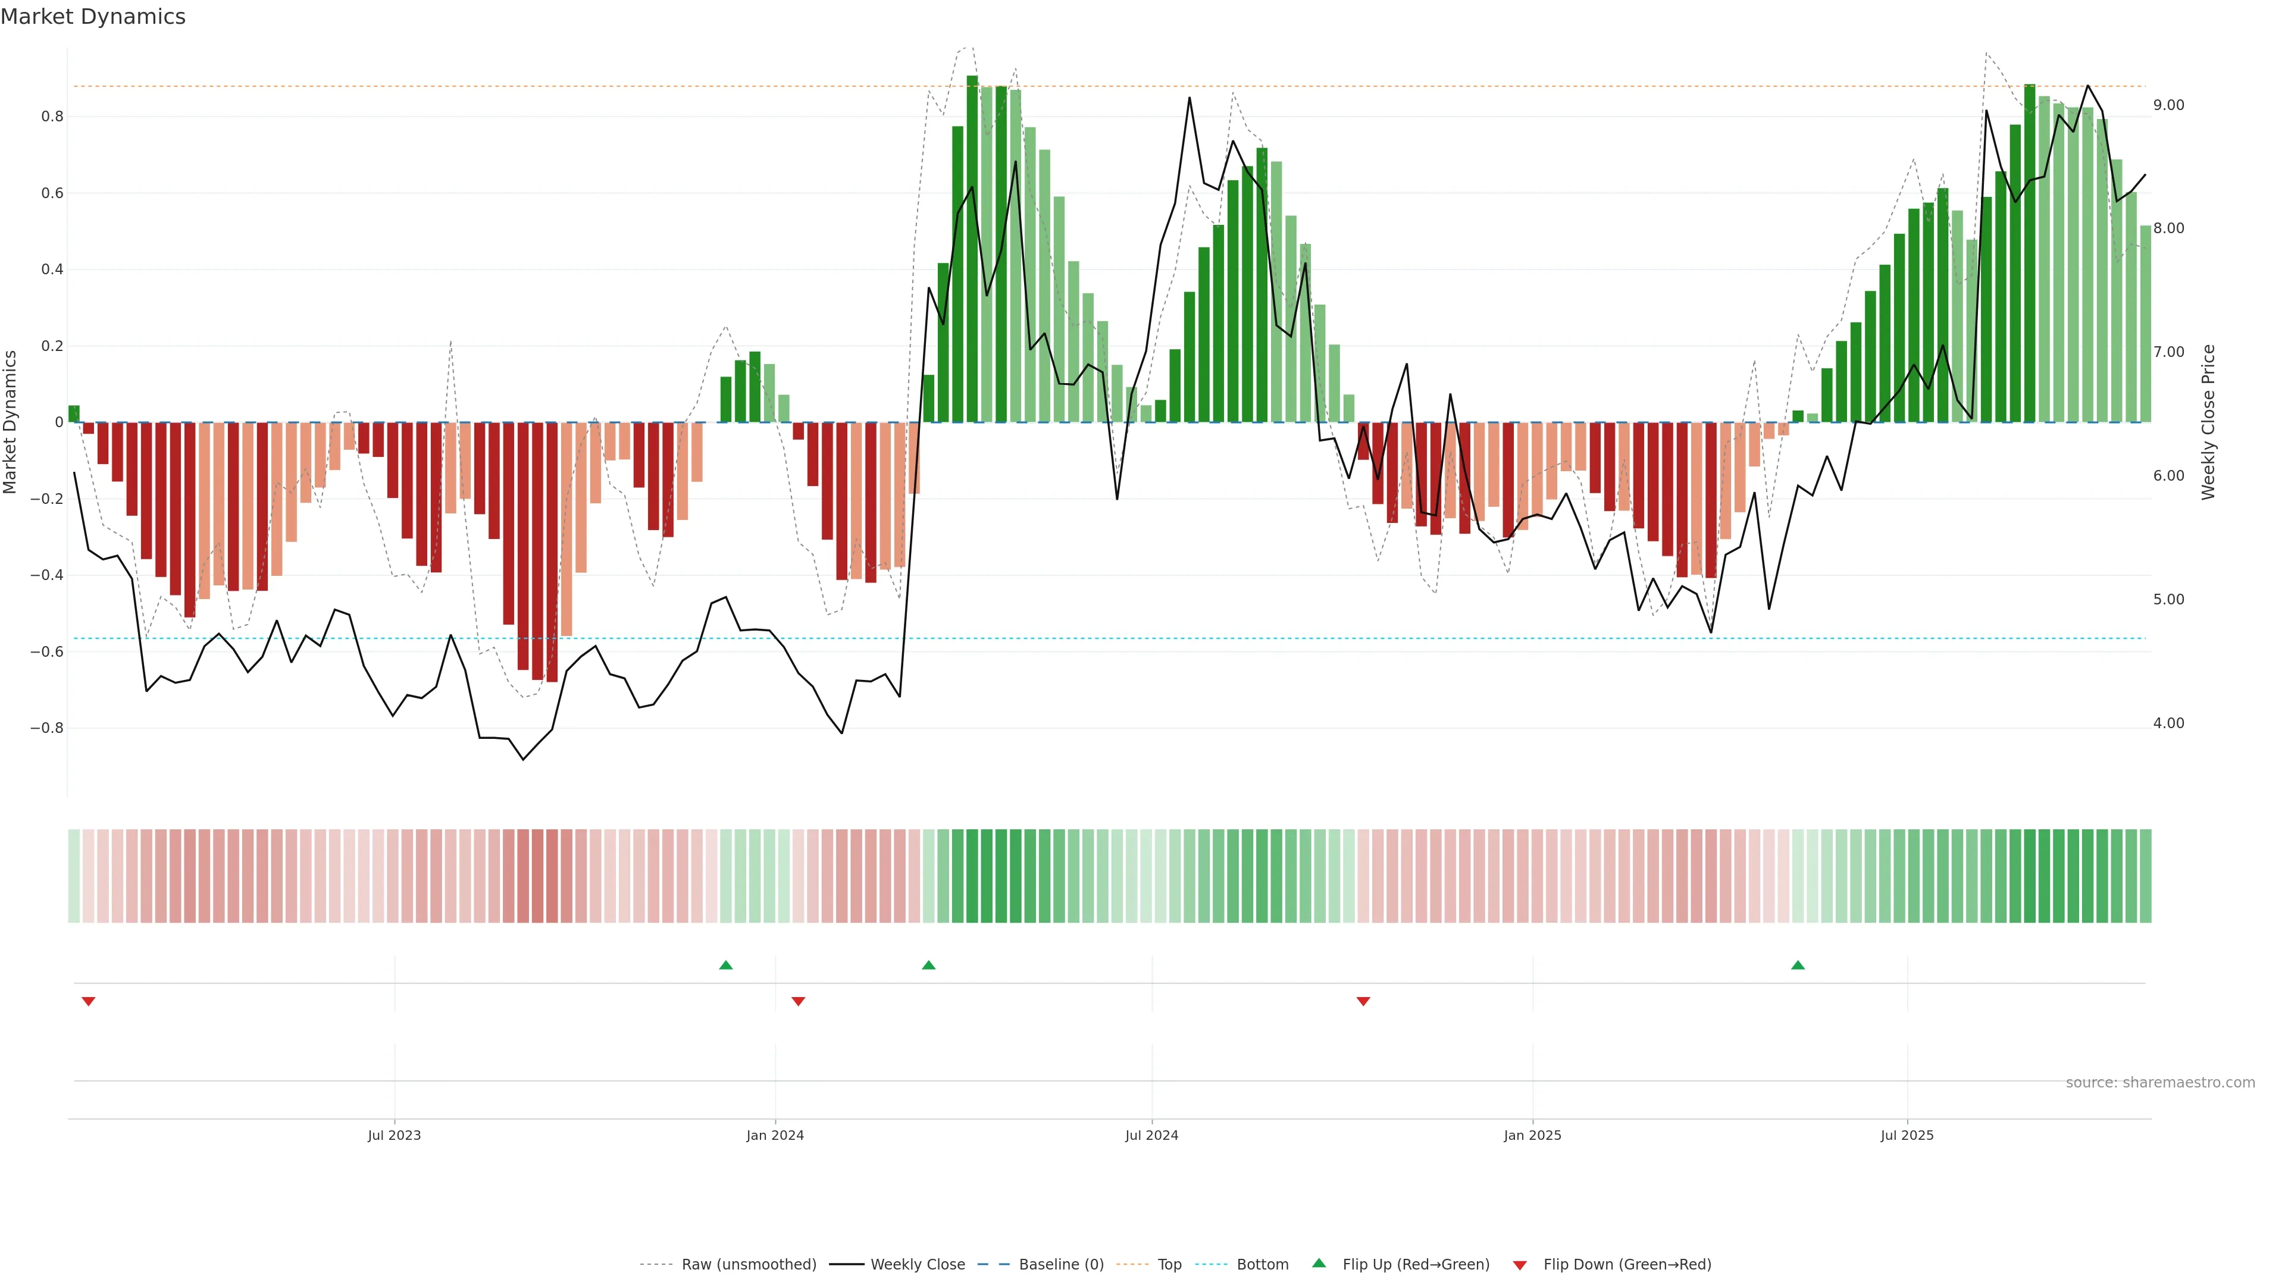Click the Flip Up legend triangle icon

(1319, 1263)
